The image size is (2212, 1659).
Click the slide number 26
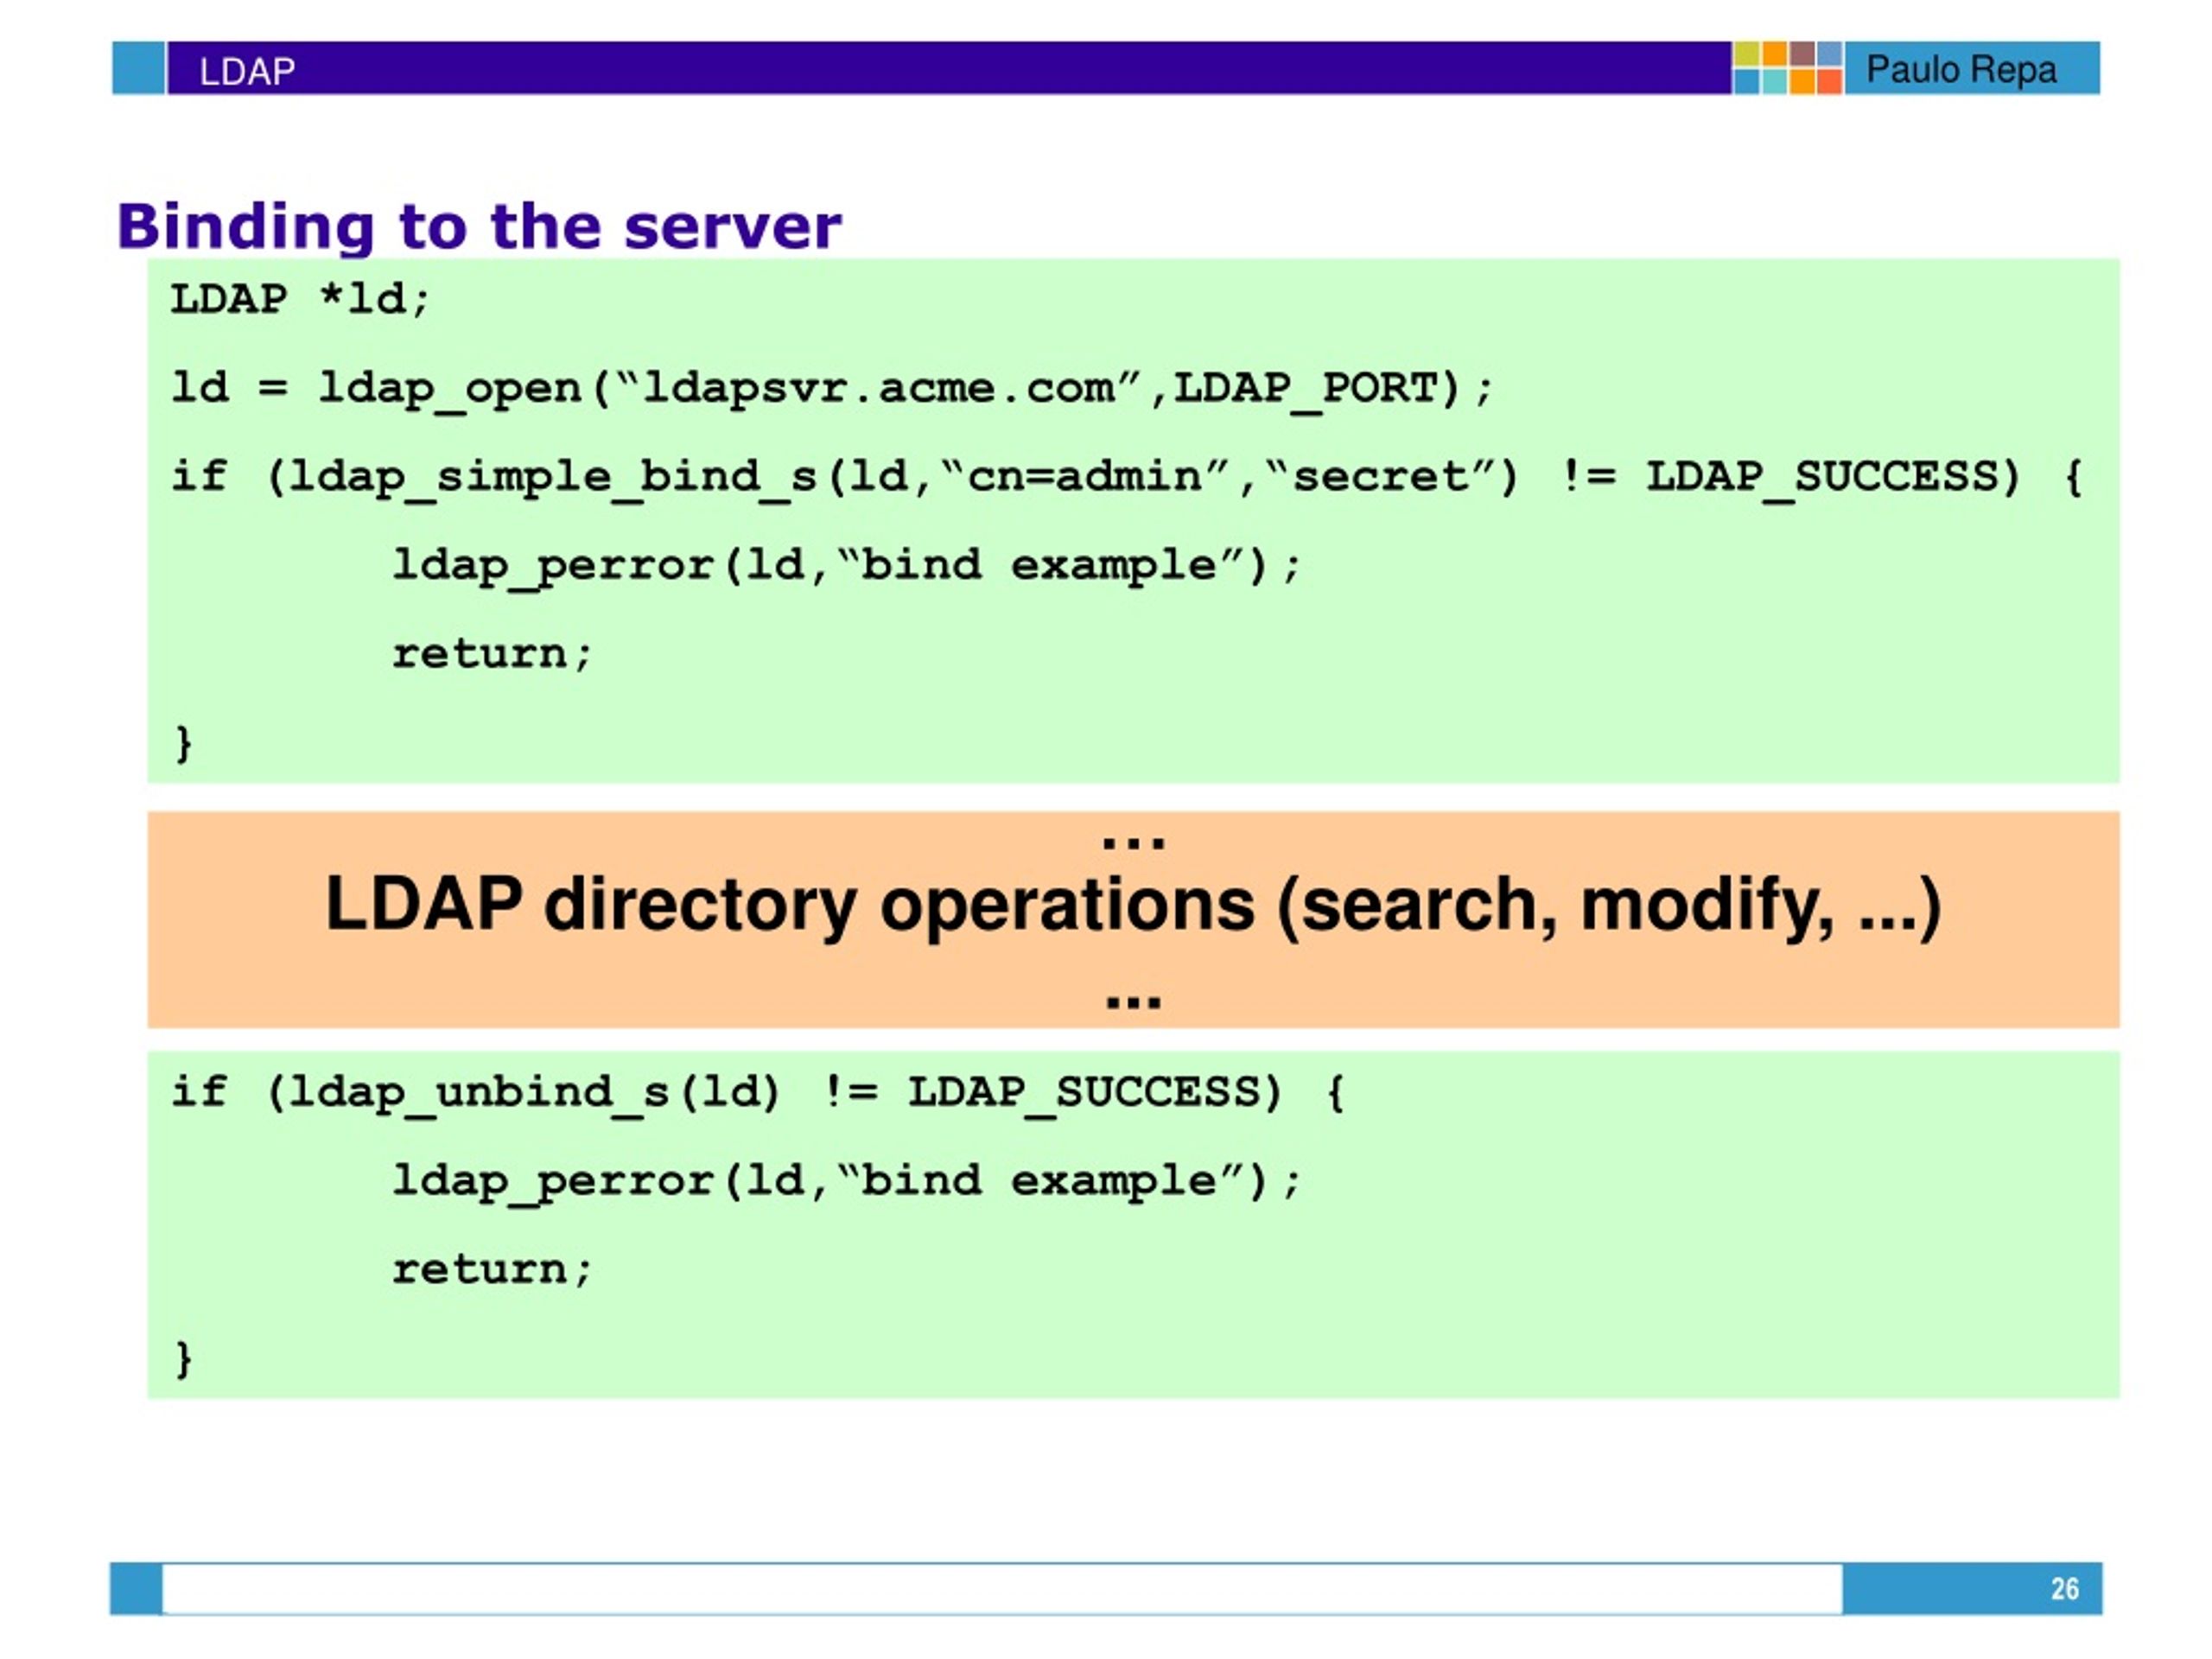pos(2065,1588)
